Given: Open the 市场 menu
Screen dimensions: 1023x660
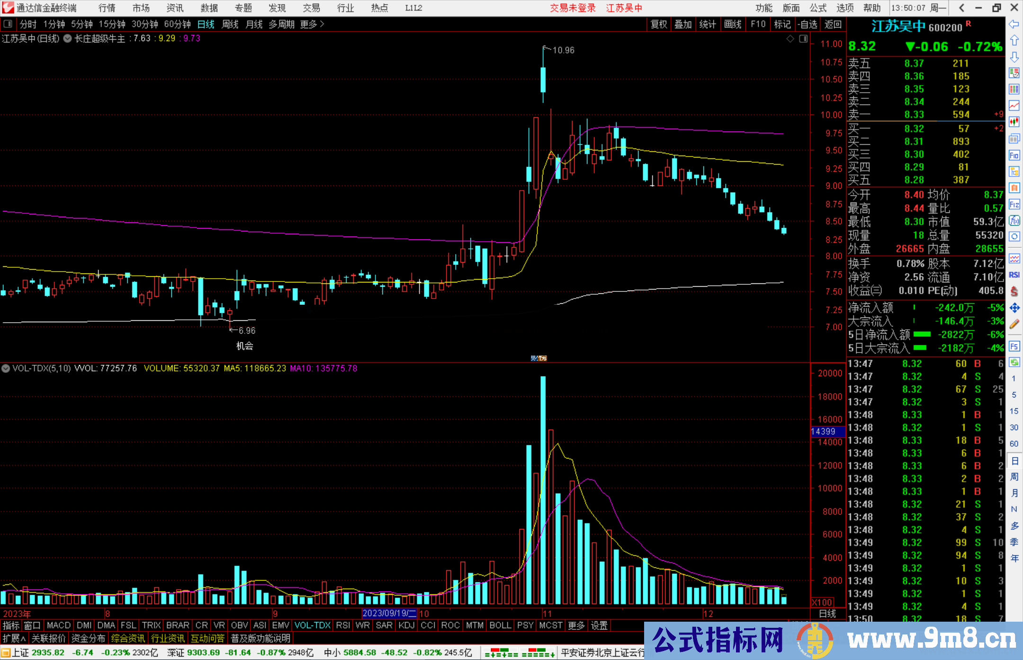Looking at the screenshot, I should pos(141,8).
